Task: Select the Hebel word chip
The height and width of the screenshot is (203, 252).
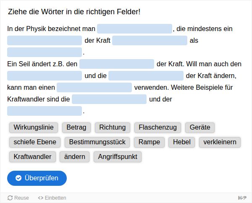Action: (x=182, y=142)
